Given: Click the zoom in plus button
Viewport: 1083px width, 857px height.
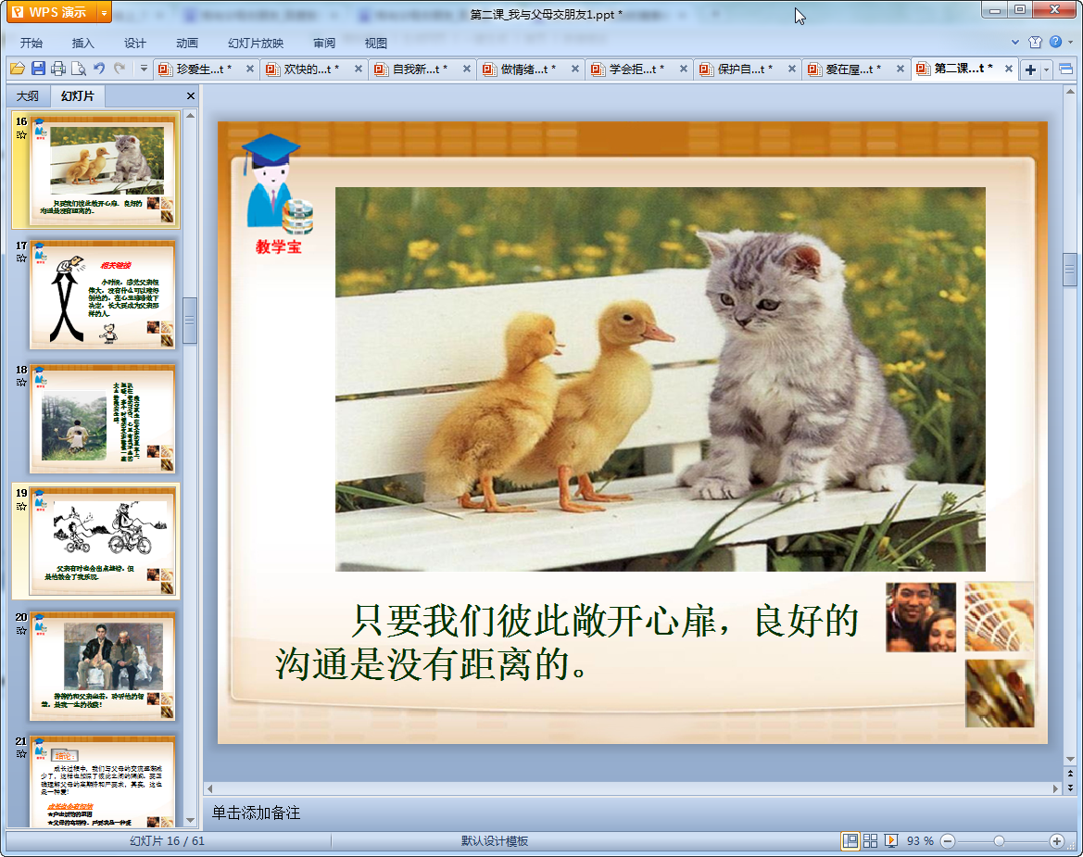Looking at the screenshot, I should pos(1057,840).
